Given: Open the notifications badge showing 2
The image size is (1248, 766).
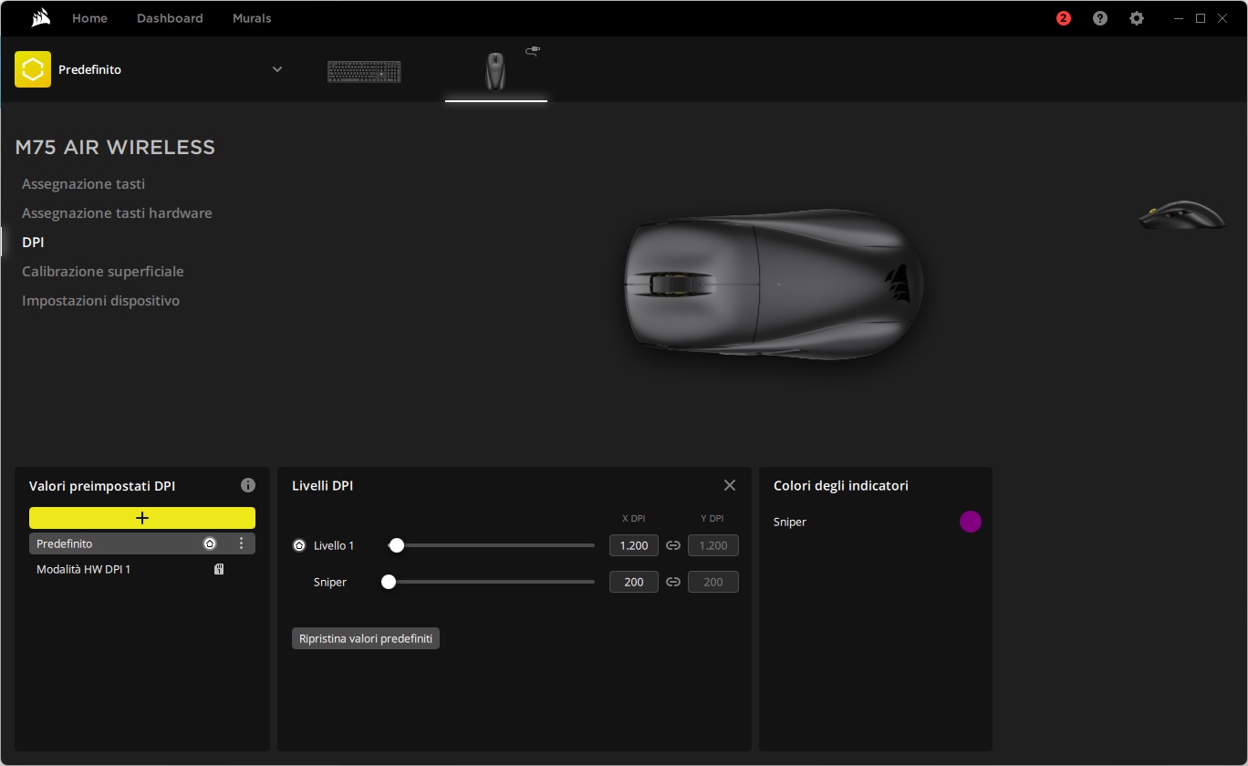Looking at the screenshot, I should tap(1063, 18).
